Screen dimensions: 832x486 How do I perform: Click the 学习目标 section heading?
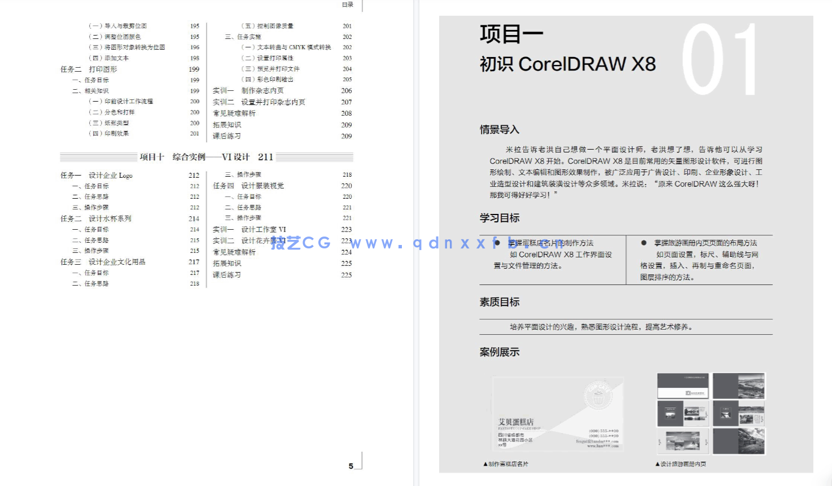[x=499, y=218]
